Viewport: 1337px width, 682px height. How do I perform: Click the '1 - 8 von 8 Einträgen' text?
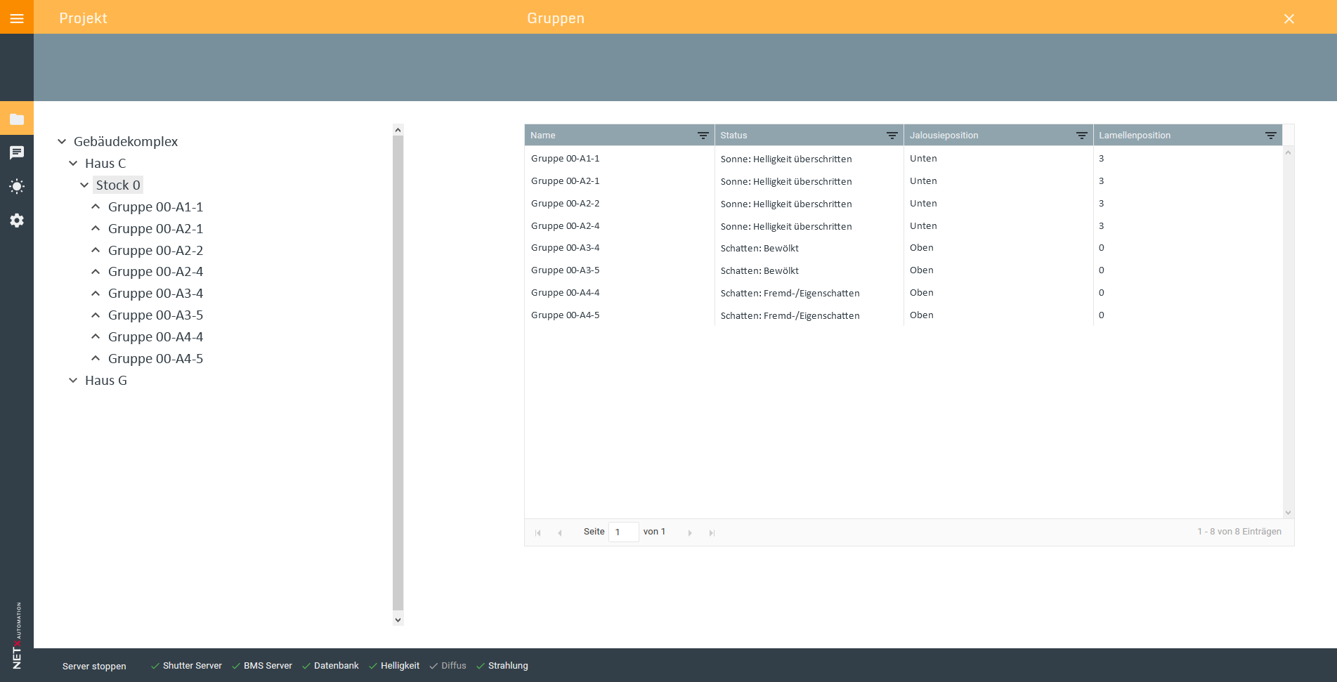1239,532
